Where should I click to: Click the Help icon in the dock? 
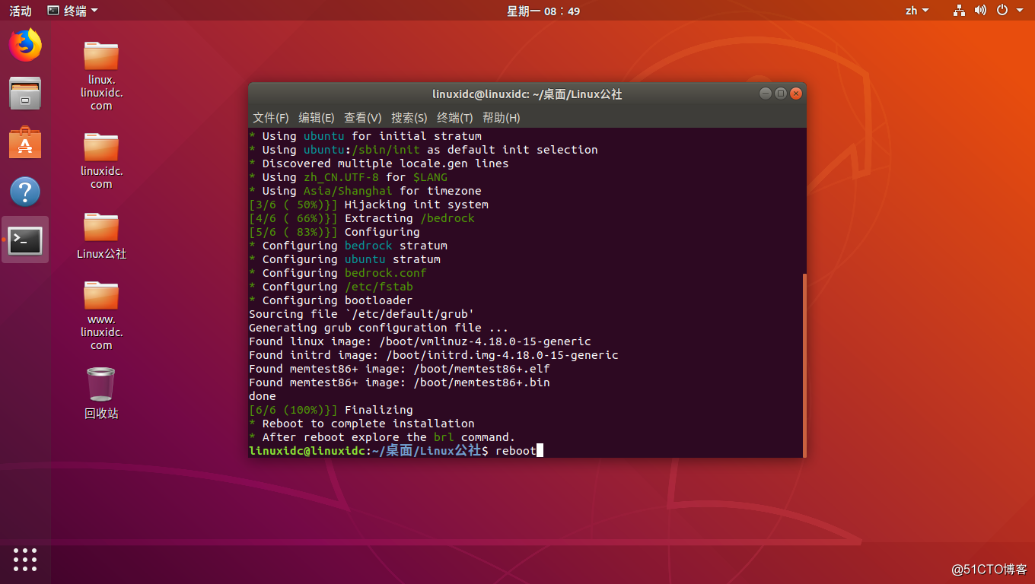tap(25, 191)
